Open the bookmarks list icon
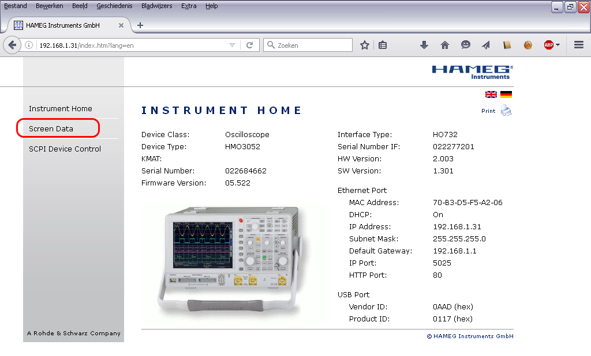 coord(383,45)
